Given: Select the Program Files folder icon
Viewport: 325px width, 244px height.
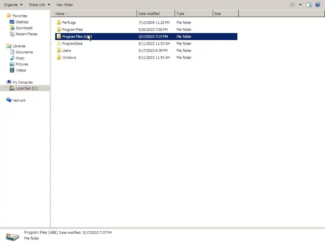Looking at the screenshot, I should pos(59,30).
